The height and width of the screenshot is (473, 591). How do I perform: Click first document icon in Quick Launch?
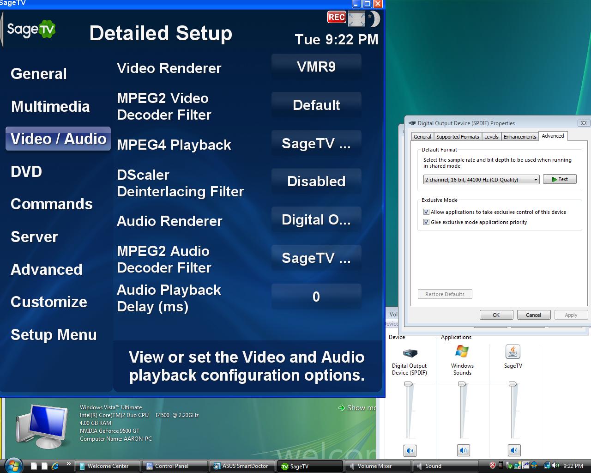pyautogui.click(x=34, y=466)
